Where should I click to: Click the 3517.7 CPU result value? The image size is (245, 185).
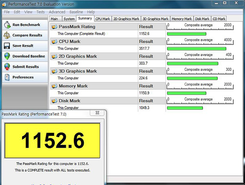point(144,49)
